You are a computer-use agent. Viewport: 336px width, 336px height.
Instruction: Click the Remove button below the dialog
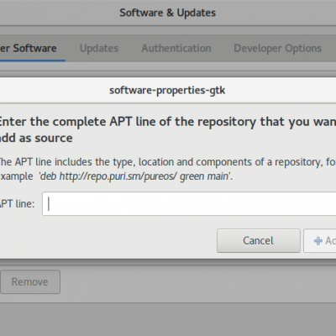tap(30, 281)
